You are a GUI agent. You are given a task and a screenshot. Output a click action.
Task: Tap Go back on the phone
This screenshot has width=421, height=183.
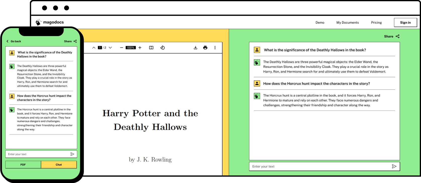coord(16,41)
